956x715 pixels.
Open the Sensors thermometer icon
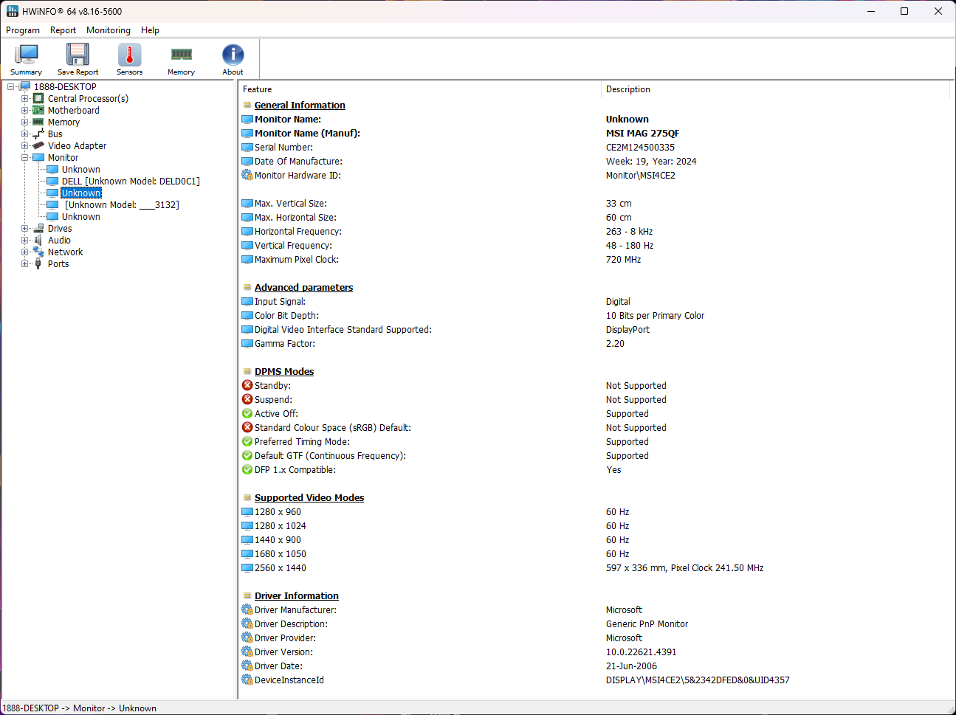(130, 55)
